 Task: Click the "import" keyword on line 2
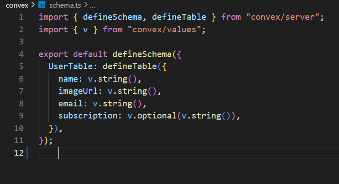pos(53,30)
